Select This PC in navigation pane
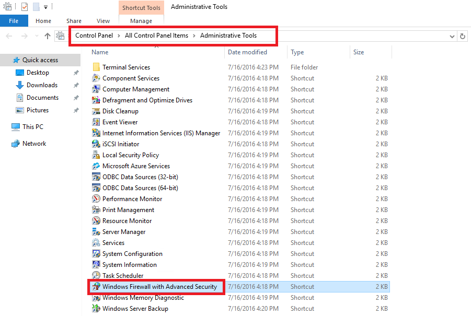Viewport: 471px width, 316px height. coord(33,126)
